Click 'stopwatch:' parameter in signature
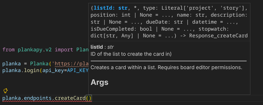This screenshot has height=105, width=263. point(214,29)
